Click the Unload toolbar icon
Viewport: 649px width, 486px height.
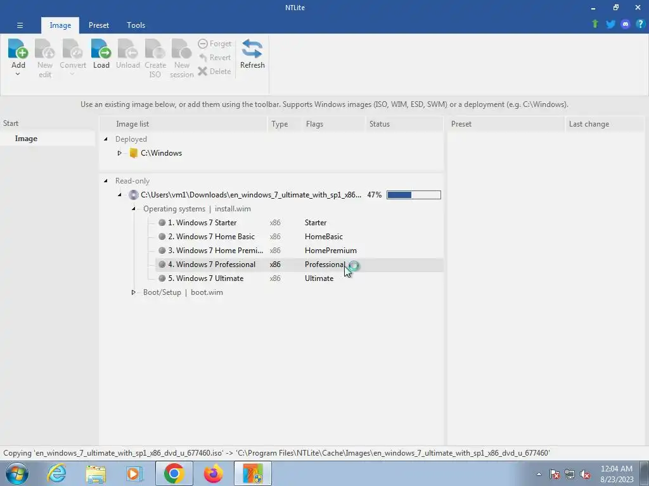[x=127, y=49]
